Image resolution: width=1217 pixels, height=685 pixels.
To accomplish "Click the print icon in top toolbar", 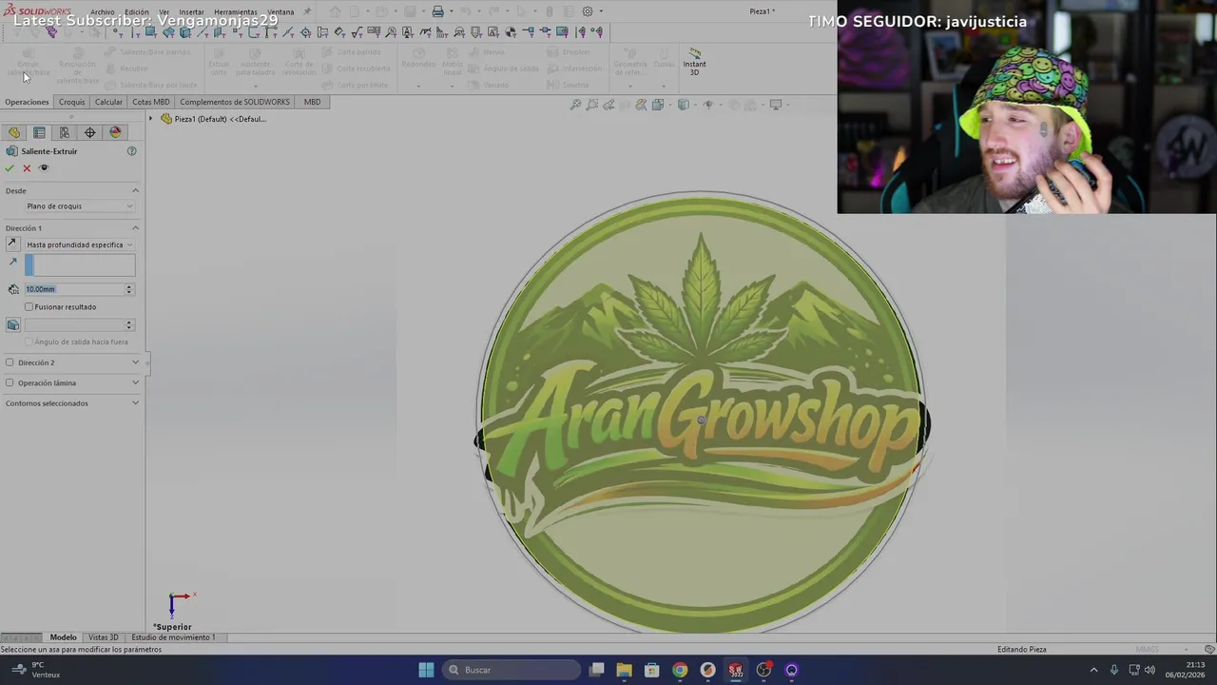I will (x=437, y=11).
